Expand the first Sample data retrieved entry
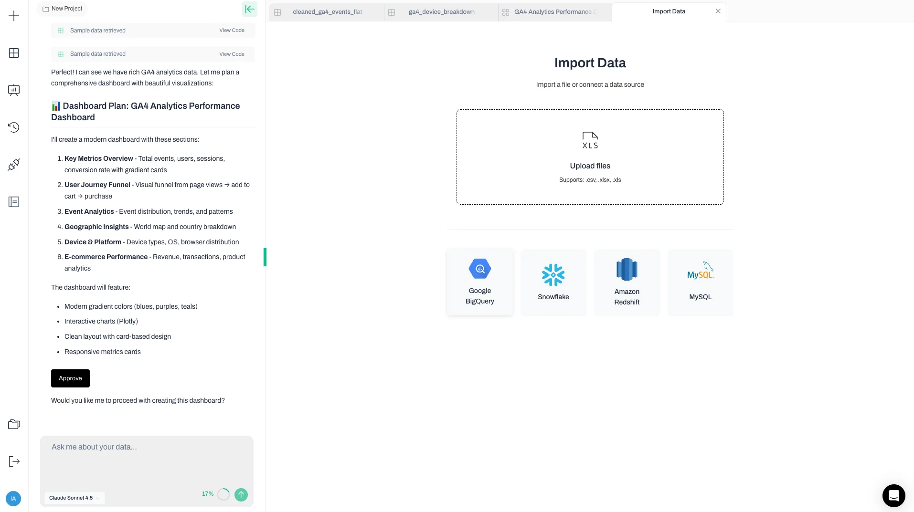 pos(97,30)
